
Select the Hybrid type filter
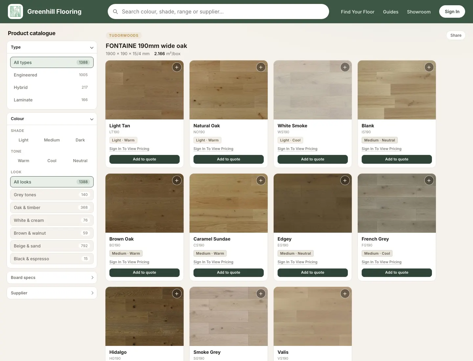click(52, 88)
